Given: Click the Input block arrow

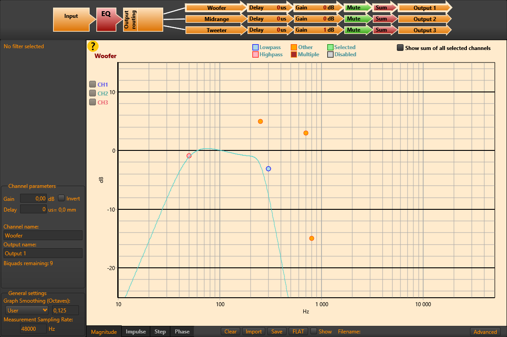Looking at the screenshot, I should click(x=74, y=20).
